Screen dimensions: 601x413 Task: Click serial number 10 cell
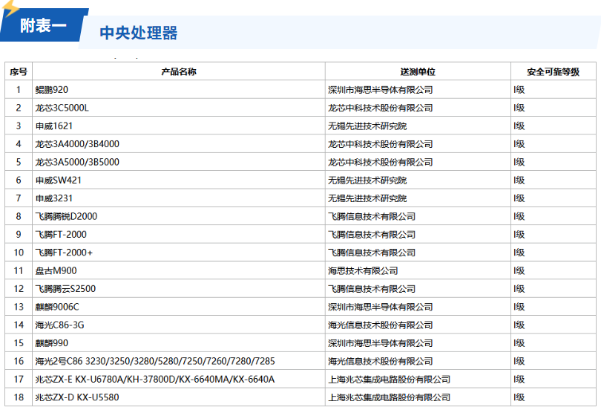[19, 252]
